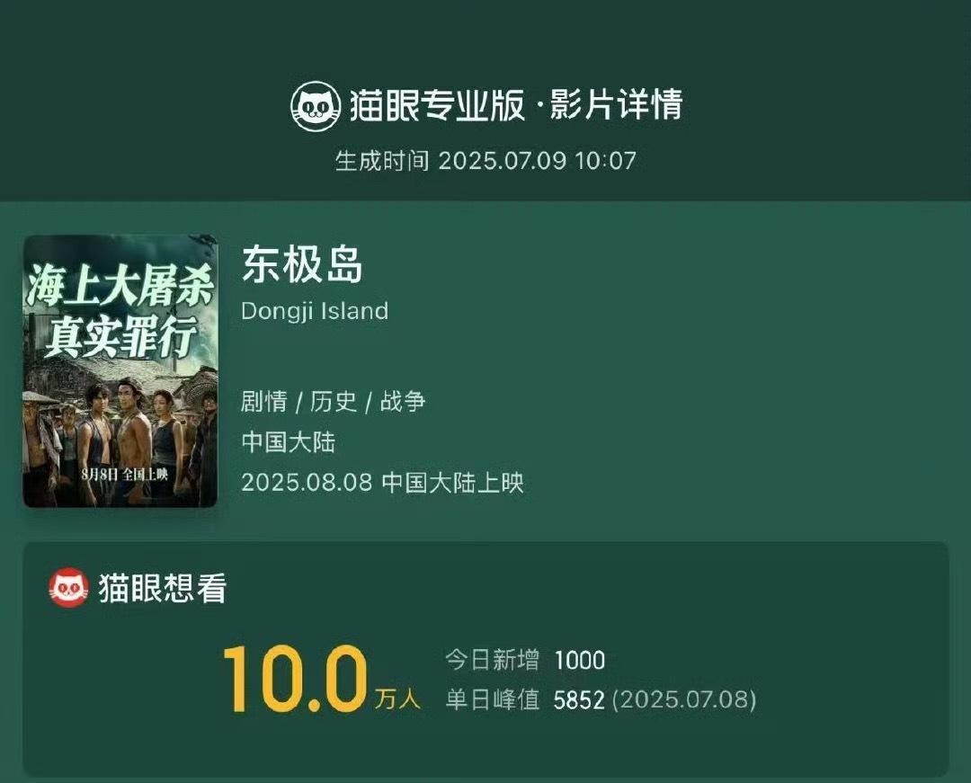Click the 战争 genre tag
Image resolution: width=971 pixels, height=783 pixels.
[403, 402]
